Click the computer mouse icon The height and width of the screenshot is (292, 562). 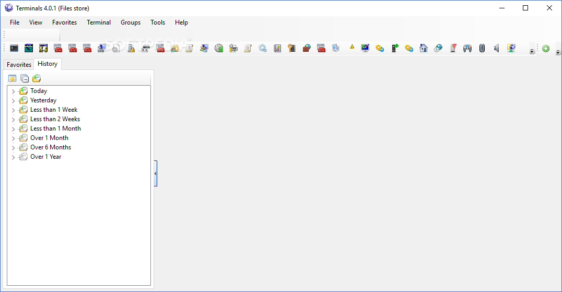tap(482, 48)
